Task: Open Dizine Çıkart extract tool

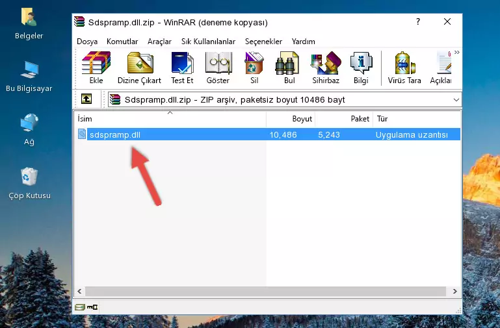Action: (139, 68)
